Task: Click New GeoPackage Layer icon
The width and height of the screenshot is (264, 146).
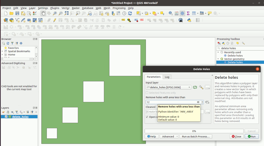Action: tap(12, 20)
